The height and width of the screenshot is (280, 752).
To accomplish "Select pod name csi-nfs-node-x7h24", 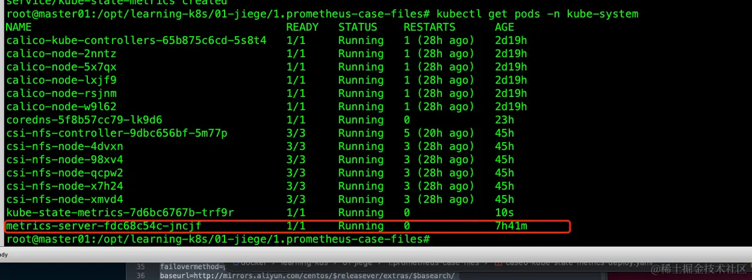I will point(64,186).
